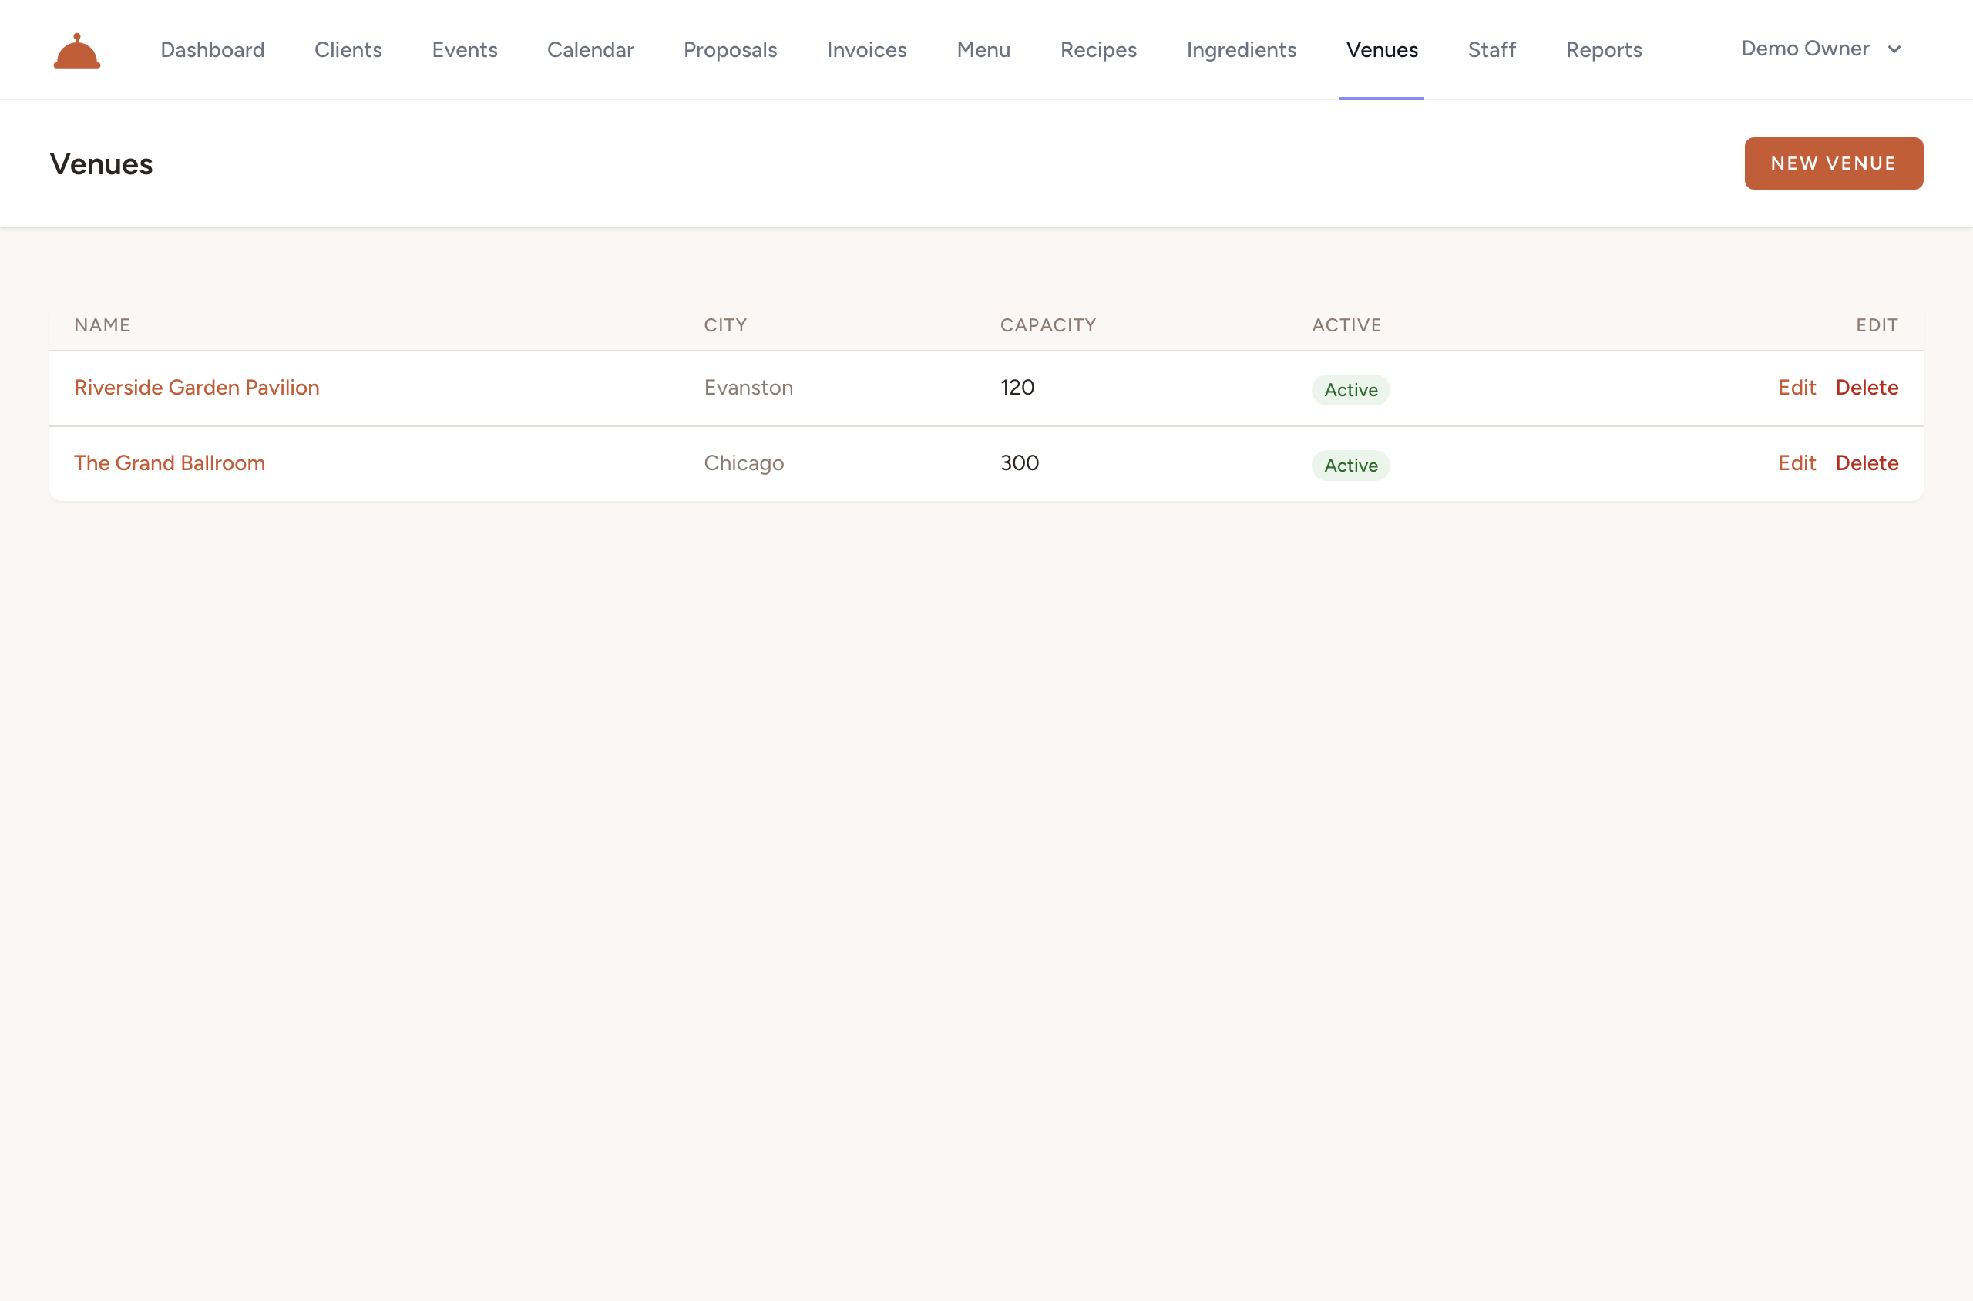Screen dimensions: 1973x1301
Task: Open the Staff tab
Action: click(x=1492, y=50)
